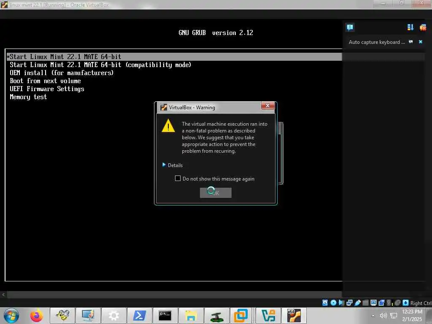
Task: Open VMware overlapping squares taskbar icon
Action: [241, 316]
